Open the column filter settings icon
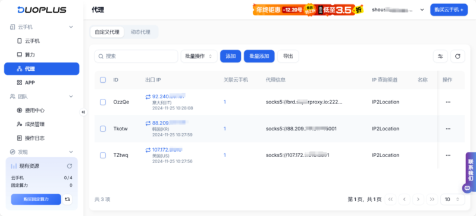The image size is (476, 216). 440,56
